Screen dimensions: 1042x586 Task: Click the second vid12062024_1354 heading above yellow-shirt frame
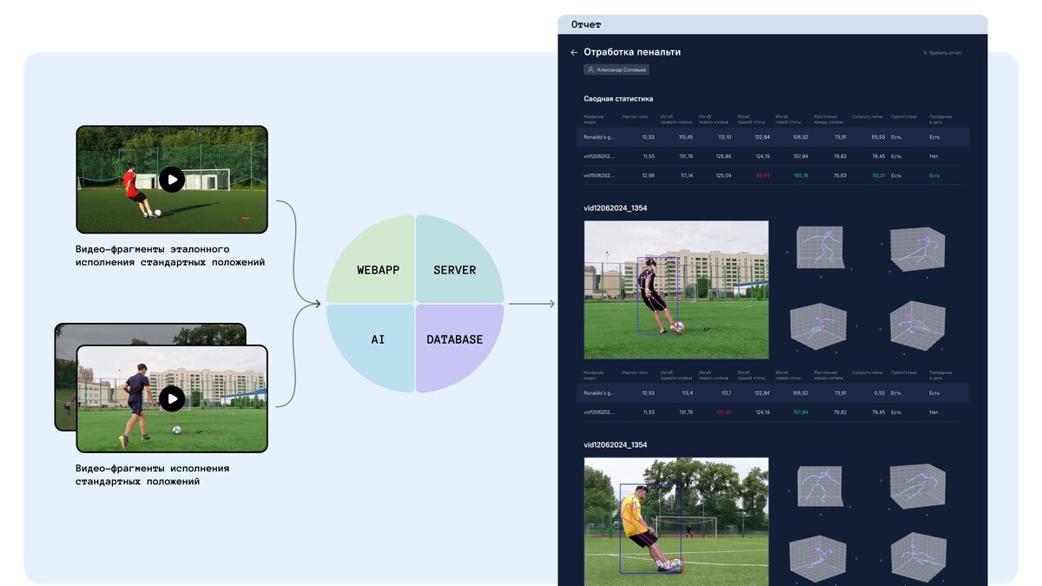click(x=615, y=445)
